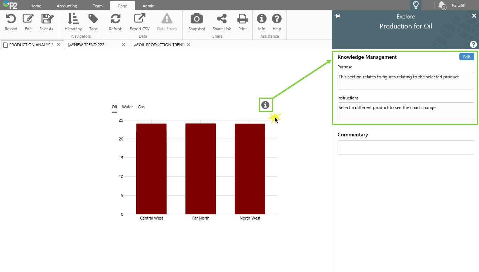Open Save As from the ribbon
The width and height of the screenshot is (479, 272).
[46, 19]
